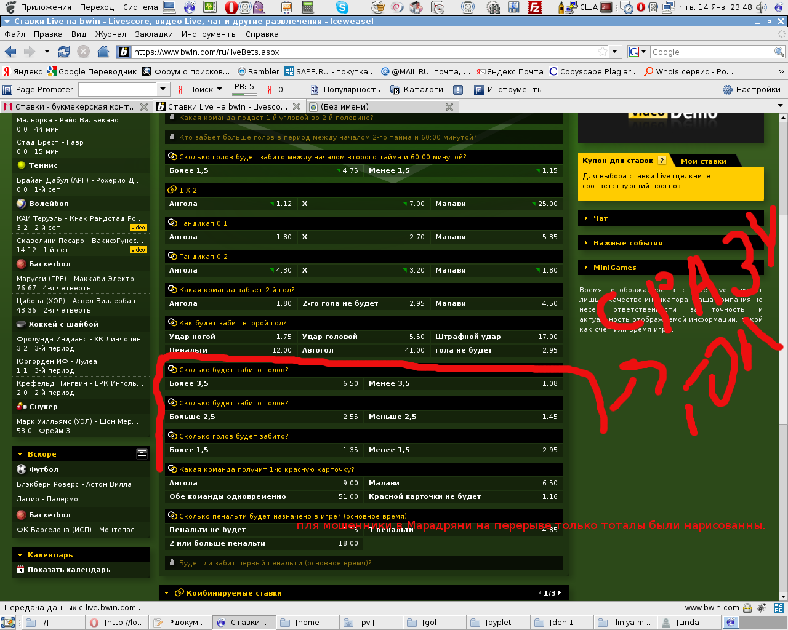Reload the page with the Refresh icon
This screenshot has height=630, width=788.
(64, 52)
